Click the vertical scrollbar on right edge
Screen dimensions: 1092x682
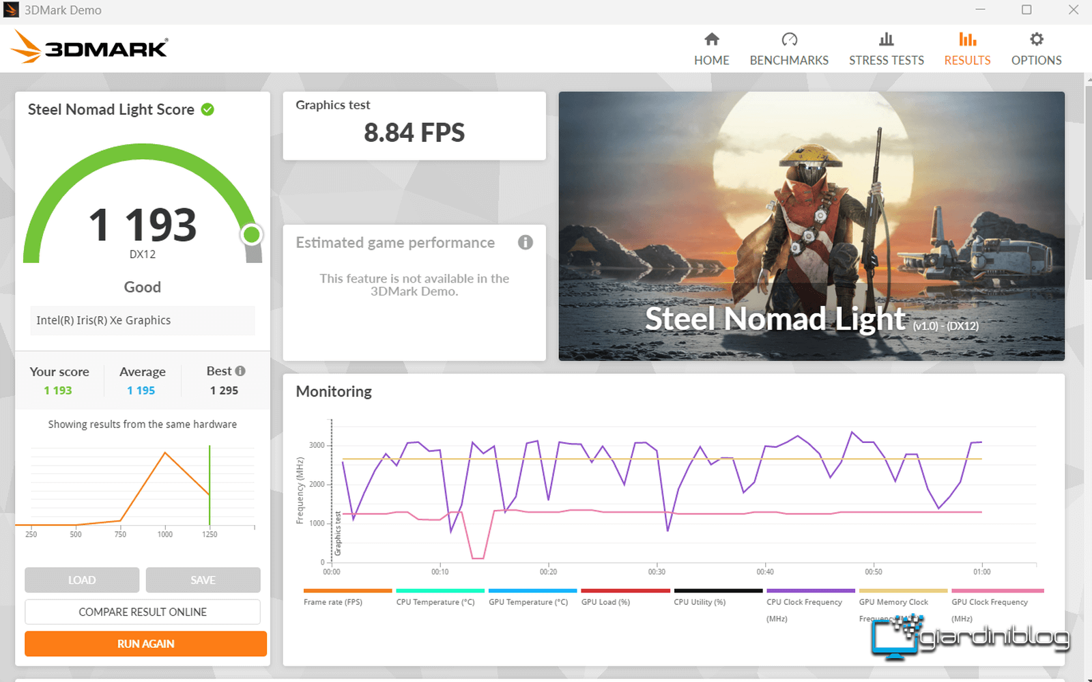[1088, 182]
